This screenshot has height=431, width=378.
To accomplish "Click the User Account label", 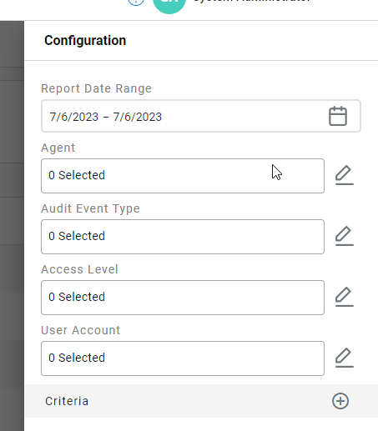I will coord(81,330).
